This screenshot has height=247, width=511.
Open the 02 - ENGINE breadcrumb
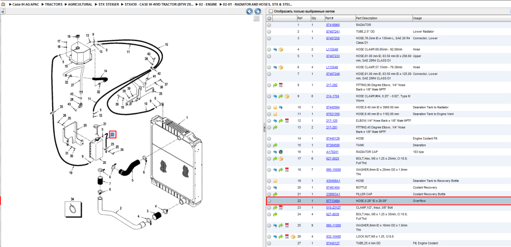(x=208, y=5)
